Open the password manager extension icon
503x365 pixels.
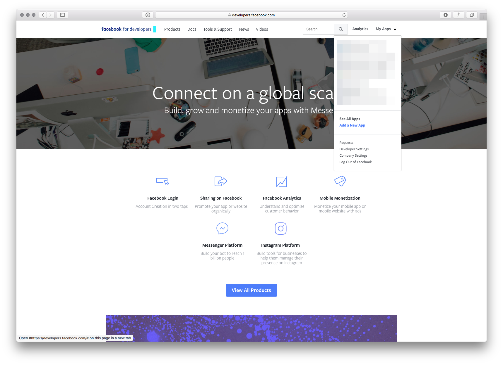click(148, 15)
